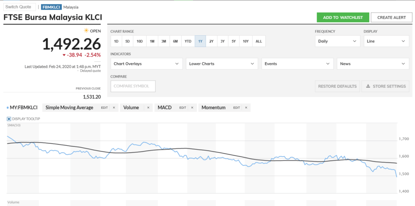Click the FBMKLCI symbol badge
Image resolution: width=415 pixels, height=206 pixels.
click(x=51, y=7)
